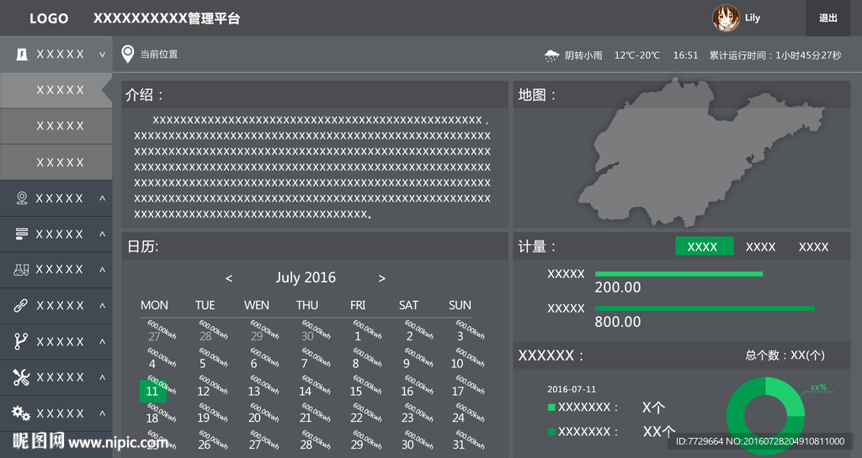
Task: Click the map-marker icon in the sidebar
Action: [x=22, y=198]
